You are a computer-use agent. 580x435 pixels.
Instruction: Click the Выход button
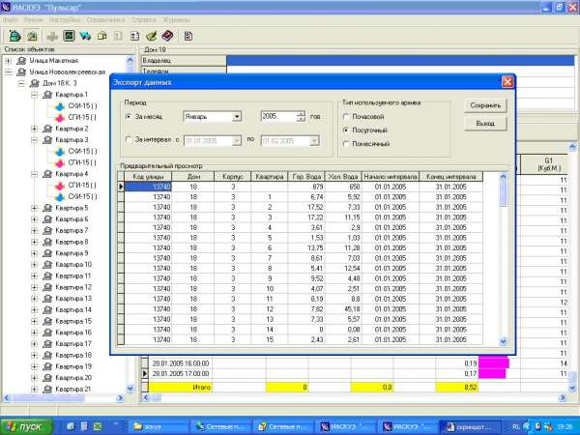click(485, 124)
